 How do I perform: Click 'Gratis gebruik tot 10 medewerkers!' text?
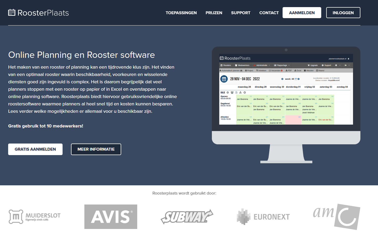tap(46, 126)
